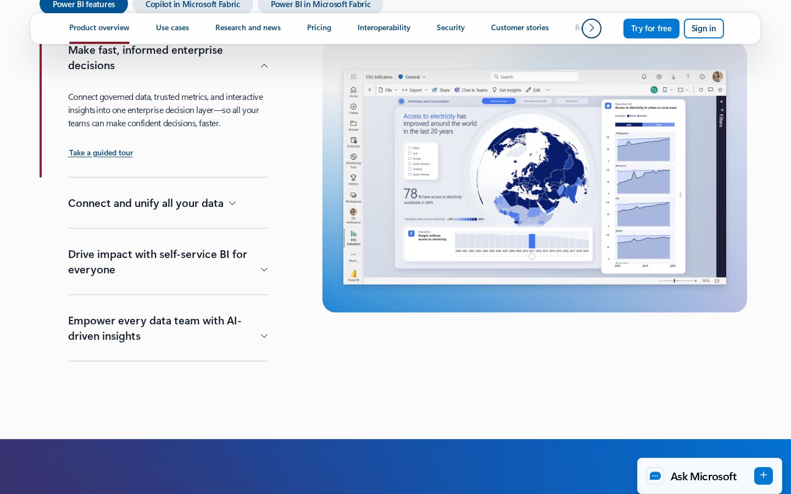This screenshot has width=791, height=494.
Task: Click the next arrow in navigation bar
Action: pyautogui.click(x=592, y=29)
